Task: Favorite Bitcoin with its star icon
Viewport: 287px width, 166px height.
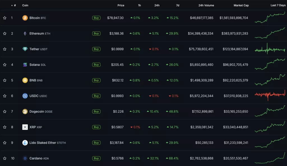Action: pyautogui.click(x=5, y=18)
